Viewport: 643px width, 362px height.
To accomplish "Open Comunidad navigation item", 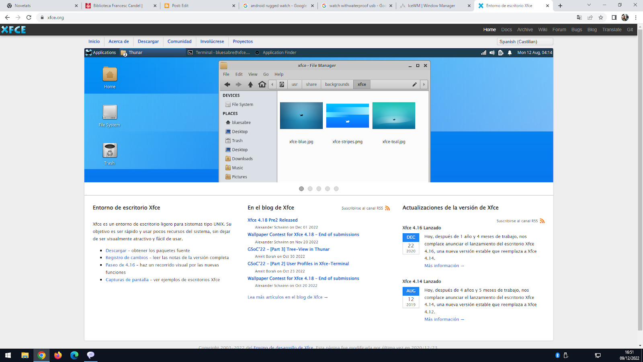I will (180, 41).
